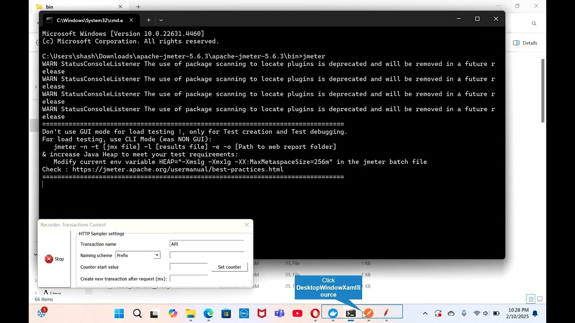This screenshot has height=323, width=575.
Task: Launch Microsoft Teams from the taskbar
Action: (x=279, y=313)
